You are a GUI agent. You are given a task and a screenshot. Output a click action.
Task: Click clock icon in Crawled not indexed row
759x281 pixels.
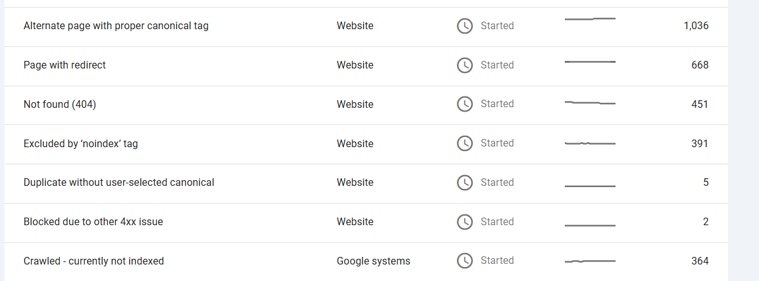click(465, 261)
